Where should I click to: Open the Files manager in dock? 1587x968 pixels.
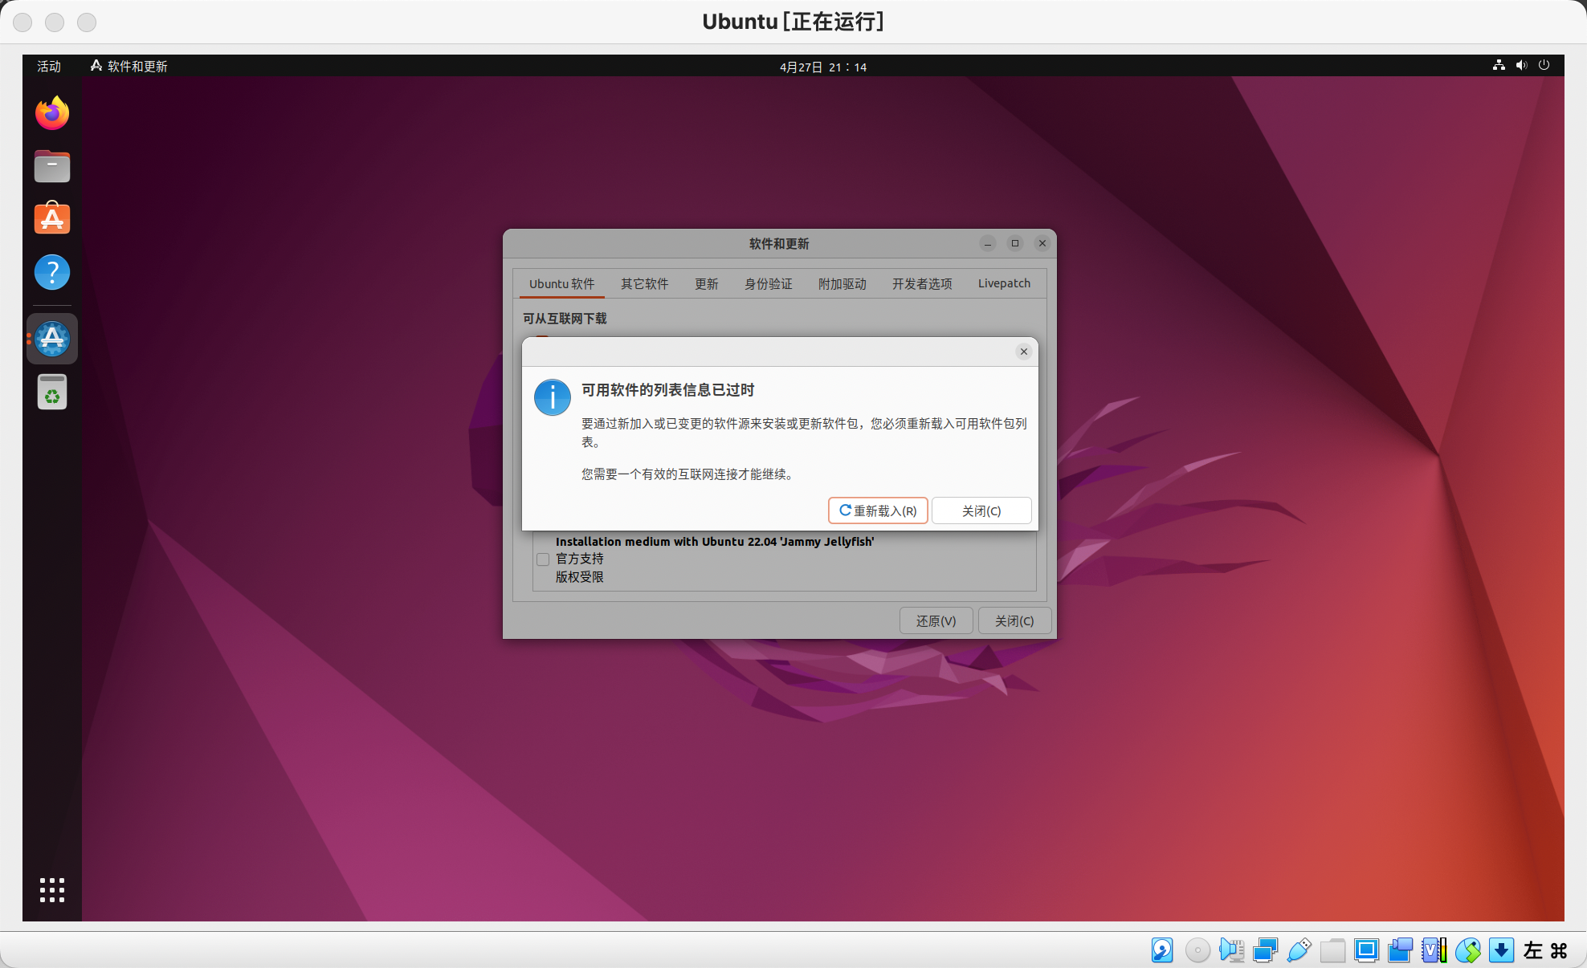[x=52, y=166]
